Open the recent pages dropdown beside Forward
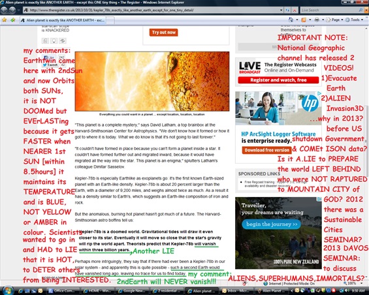Screen dimensions: 369x295 pos(18,10)
